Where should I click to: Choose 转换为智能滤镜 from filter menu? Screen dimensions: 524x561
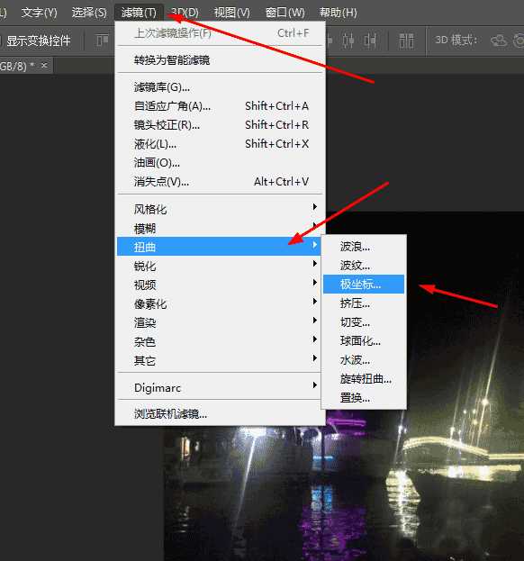(x=220, y=60)
